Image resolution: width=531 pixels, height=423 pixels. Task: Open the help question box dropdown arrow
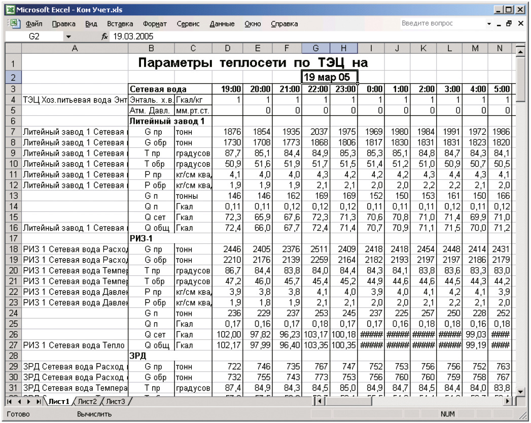tap(489, 24)
